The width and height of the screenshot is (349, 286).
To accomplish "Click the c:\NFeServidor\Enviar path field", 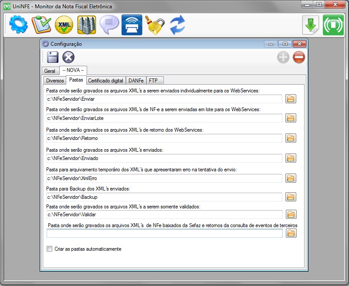I will tap(164, 99).
